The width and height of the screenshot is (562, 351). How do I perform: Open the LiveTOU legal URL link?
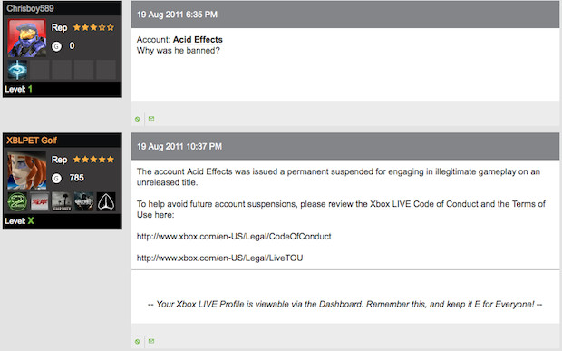219,258
